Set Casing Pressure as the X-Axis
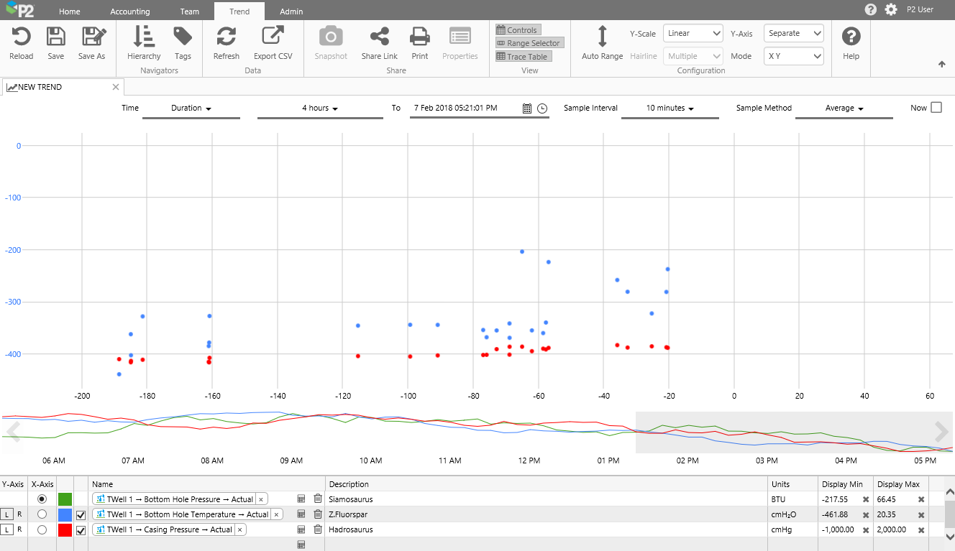The width and height of the screenshot is (955, 551). coord(42,529)
